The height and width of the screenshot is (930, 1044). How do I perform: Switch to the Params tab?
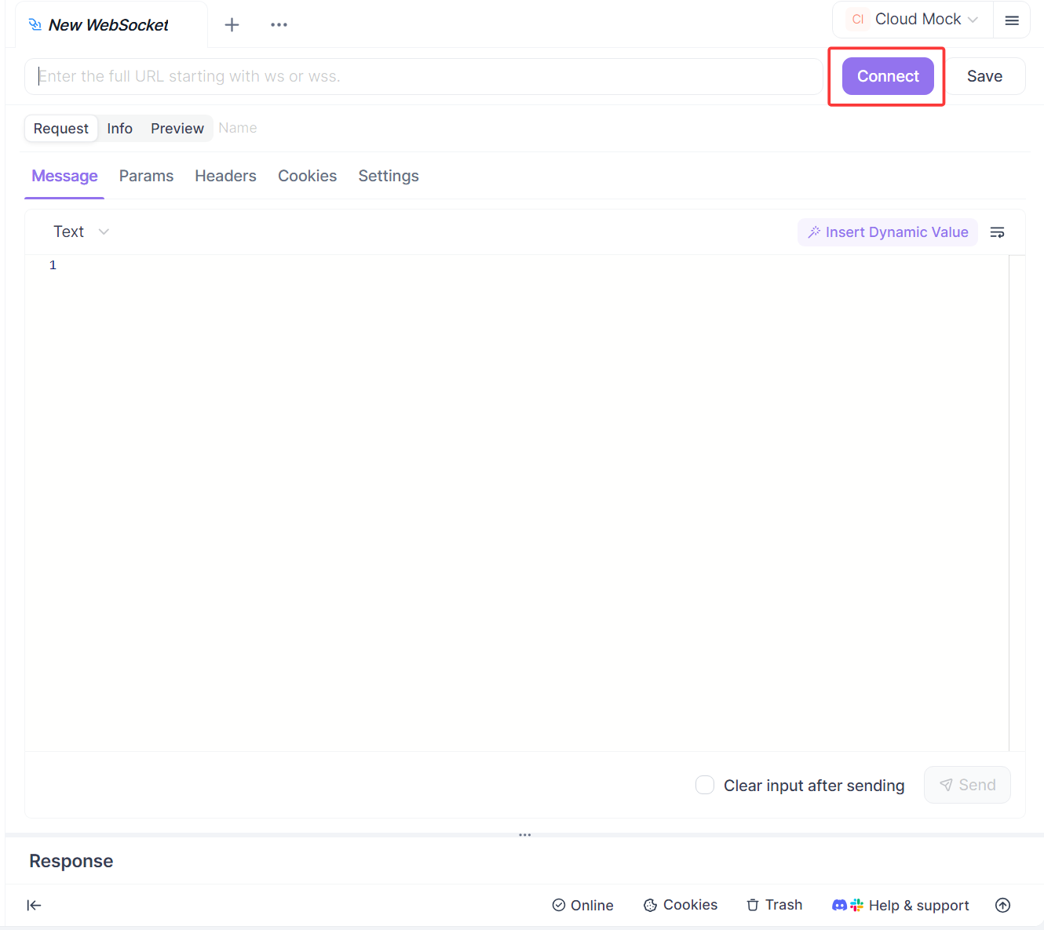click(146, 176)
